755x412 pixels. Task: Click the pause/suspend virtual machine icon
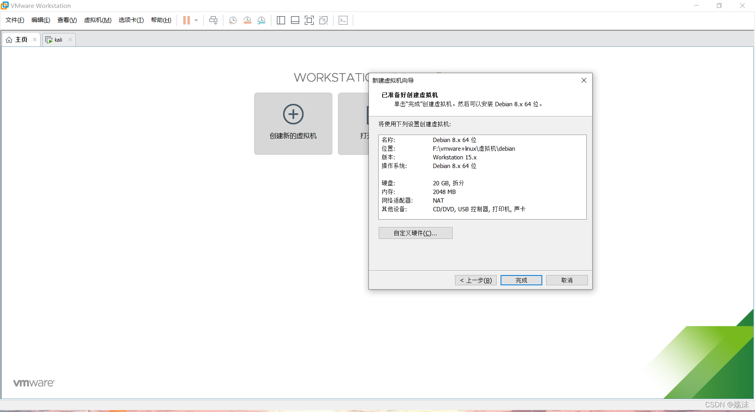[186, 20]
